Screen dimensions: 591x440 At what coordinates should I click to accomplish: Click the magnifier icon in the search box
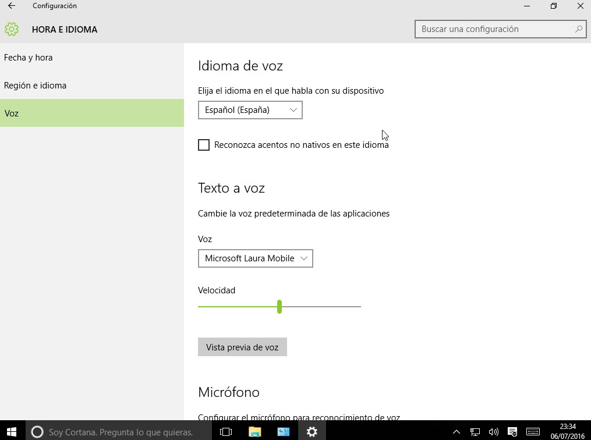tap(579, 29)
